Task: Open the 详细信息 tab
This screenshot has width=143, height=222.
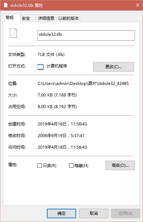Action: click(x=46, y=18)
